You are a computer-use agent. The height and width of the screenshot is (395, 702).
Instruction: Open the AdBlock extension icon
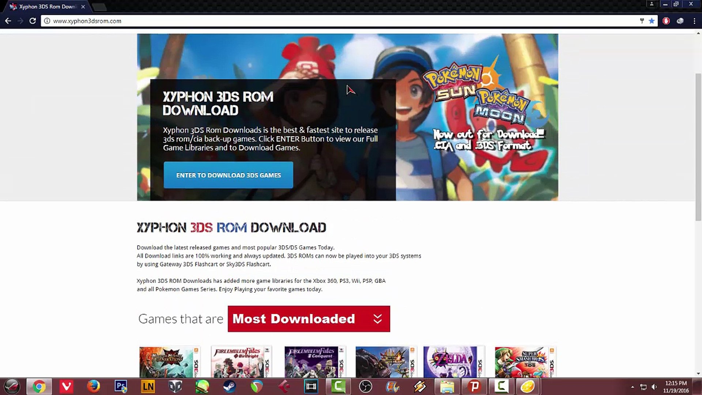point(666,21)
